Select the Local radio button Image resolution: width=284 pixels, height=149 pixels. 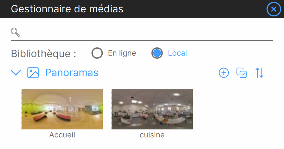click(x=157, y=53)
